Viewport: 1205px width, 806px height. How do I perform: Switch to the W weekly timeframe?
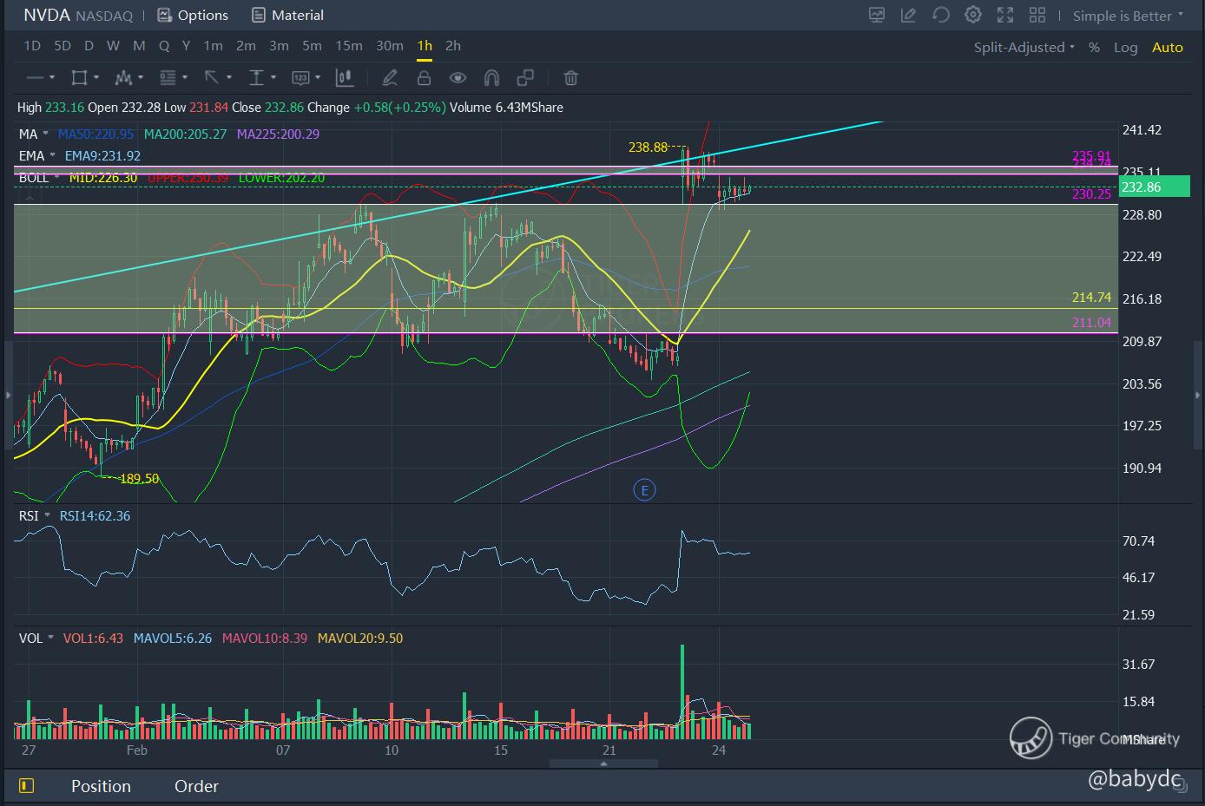click(x=114, y=46)
